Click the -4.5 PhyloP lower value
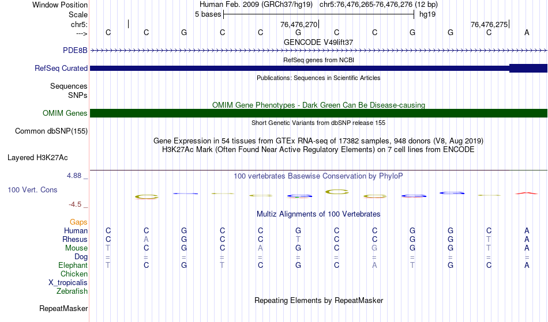Image resolution: width=548 pixels, height=322 pixels. (75, 204)
